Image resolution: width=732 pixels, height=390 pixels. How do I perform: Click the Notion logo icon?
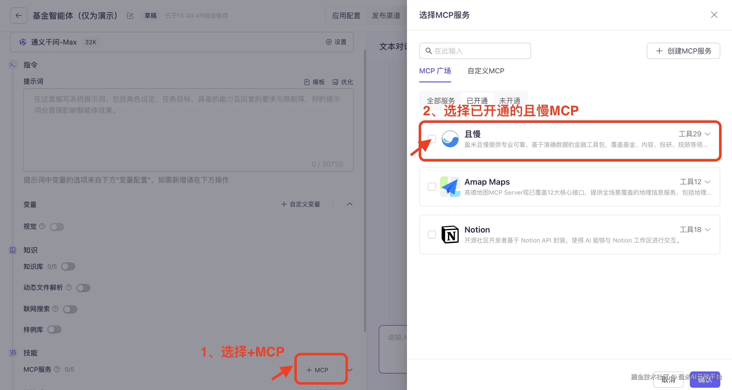pos(450,235)
